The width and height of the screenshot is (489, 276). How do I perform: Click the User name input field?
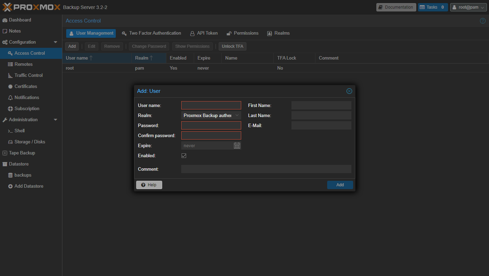click(x=211, y=105)
